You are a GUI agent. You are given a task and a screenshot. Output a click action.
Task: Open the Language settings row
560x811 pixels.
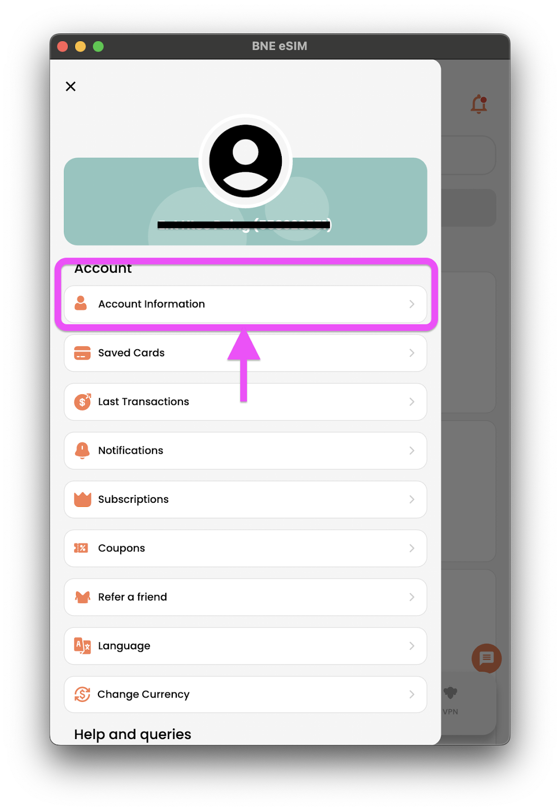point(245,646)
